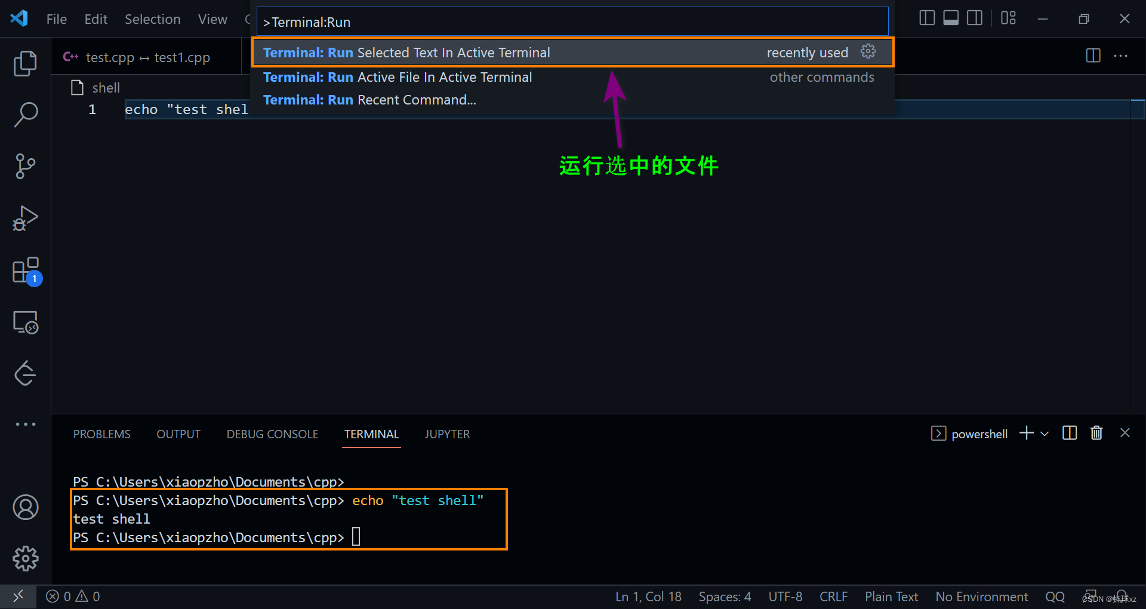Open the Search view in activity bar

[x=25, y=114]
